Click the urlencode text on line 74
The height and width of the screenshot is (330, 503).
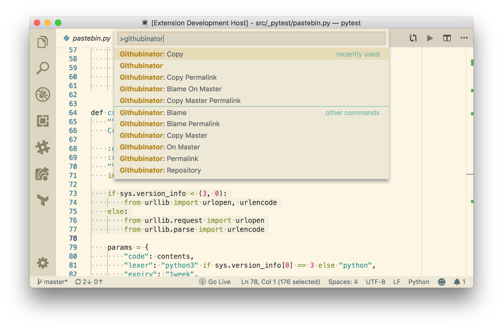click(258, 202)
